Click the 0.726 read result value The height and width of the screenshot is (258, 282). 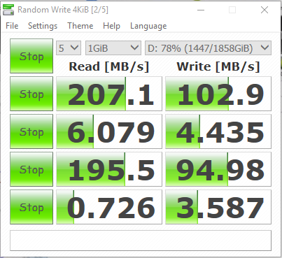[x=109, y=207]
